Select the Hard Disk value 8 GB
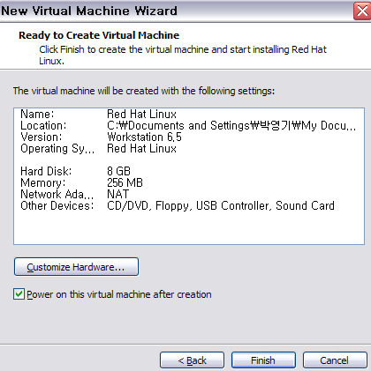The height and width of the screenshot is (371, 371). click(118, 171)
